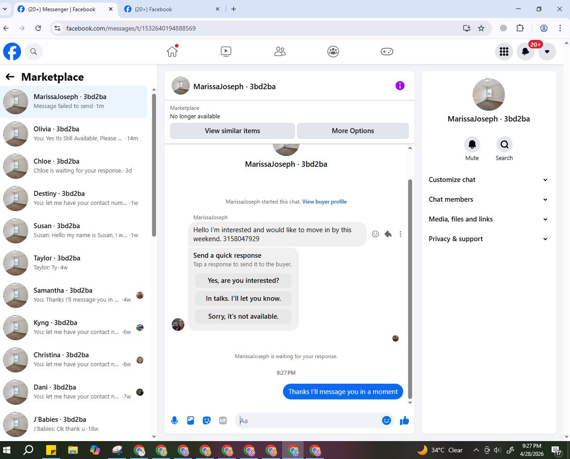Open the account dropdown arrow
Screen dimensions: 570x459
tap(547, 52)
